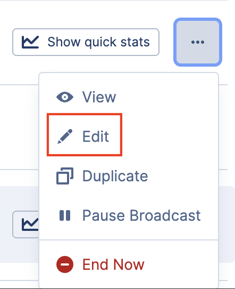Click the separator line above End Now
The image size is (235, 289).
coord(129,240)
